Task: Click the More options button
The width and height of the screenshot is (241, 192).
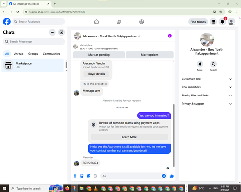Action: pyautogui.click(x=149, y=55)
